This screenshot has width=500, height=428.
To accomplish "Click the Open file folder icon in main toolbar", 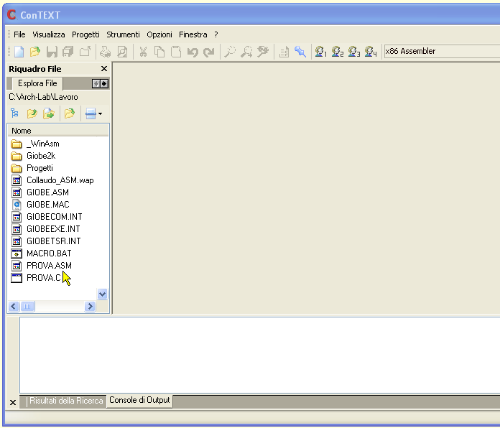I will 35,52.
